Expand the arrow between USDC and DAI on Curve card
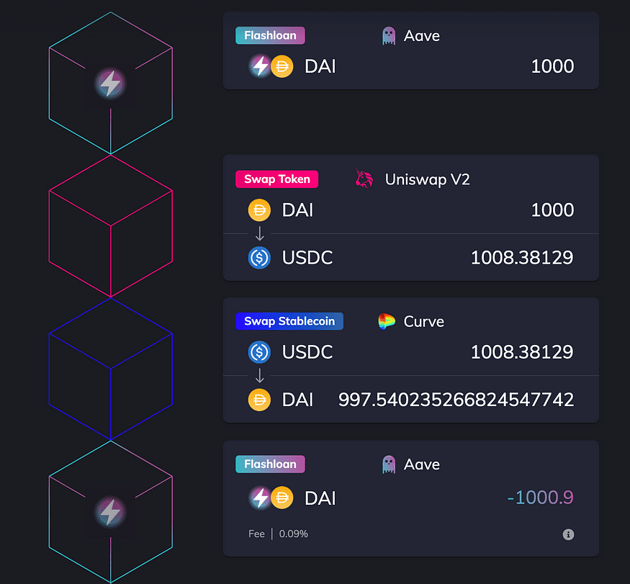 260,375
